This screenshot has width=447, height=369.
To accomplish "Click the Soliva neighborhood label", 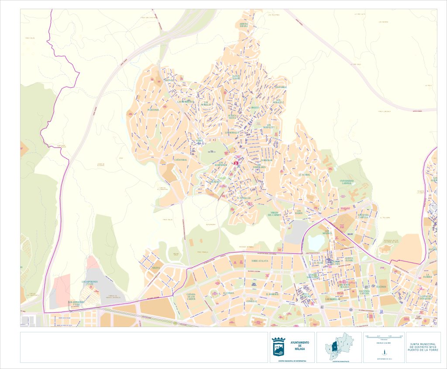I will (x=156, y=267).
